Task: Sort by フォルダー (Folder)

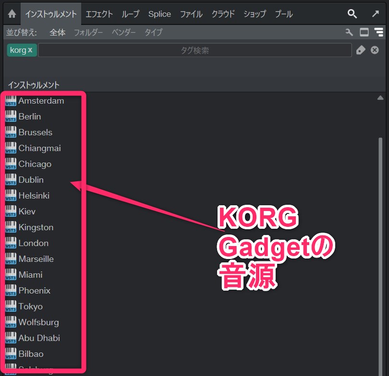Action: click(x=89, y=33)
